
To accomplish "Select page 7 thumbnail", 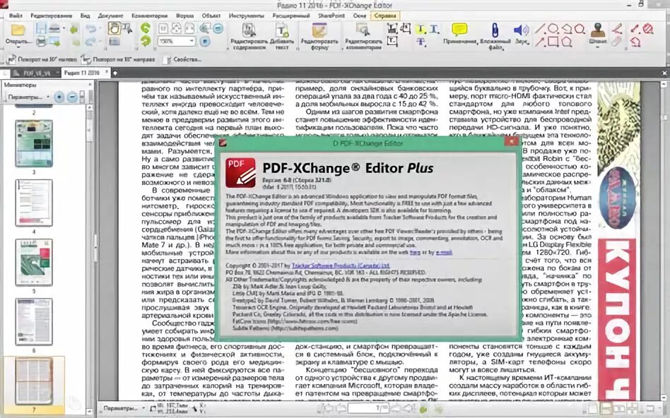I will point(34,381).
